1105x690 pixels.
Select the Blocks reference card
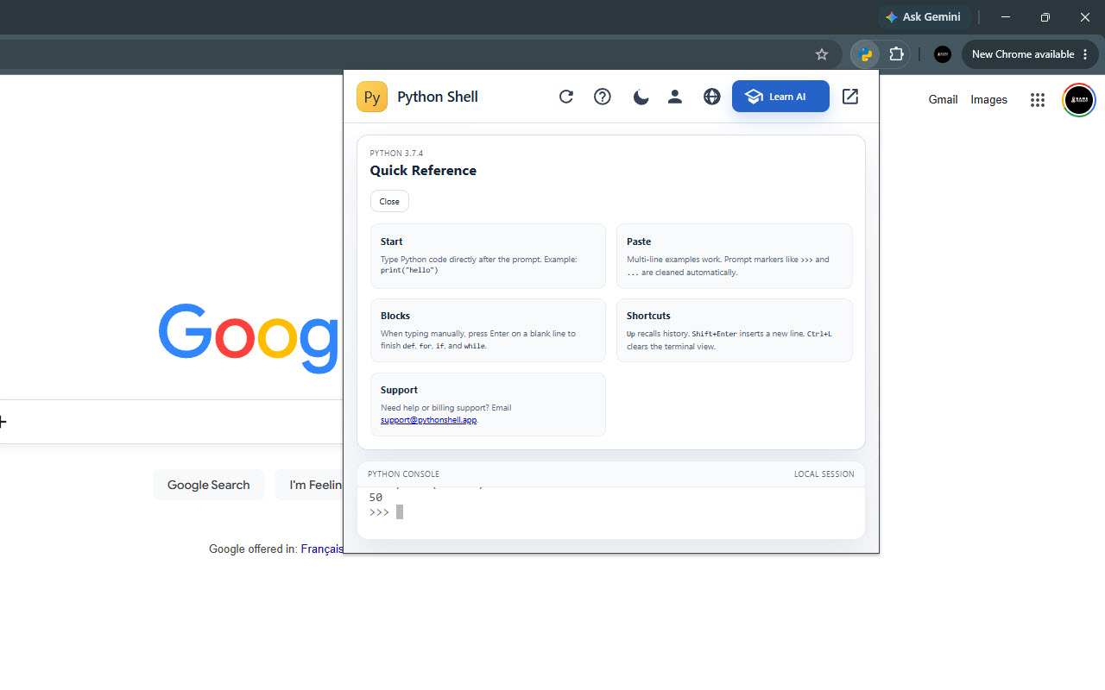(488, 330)
